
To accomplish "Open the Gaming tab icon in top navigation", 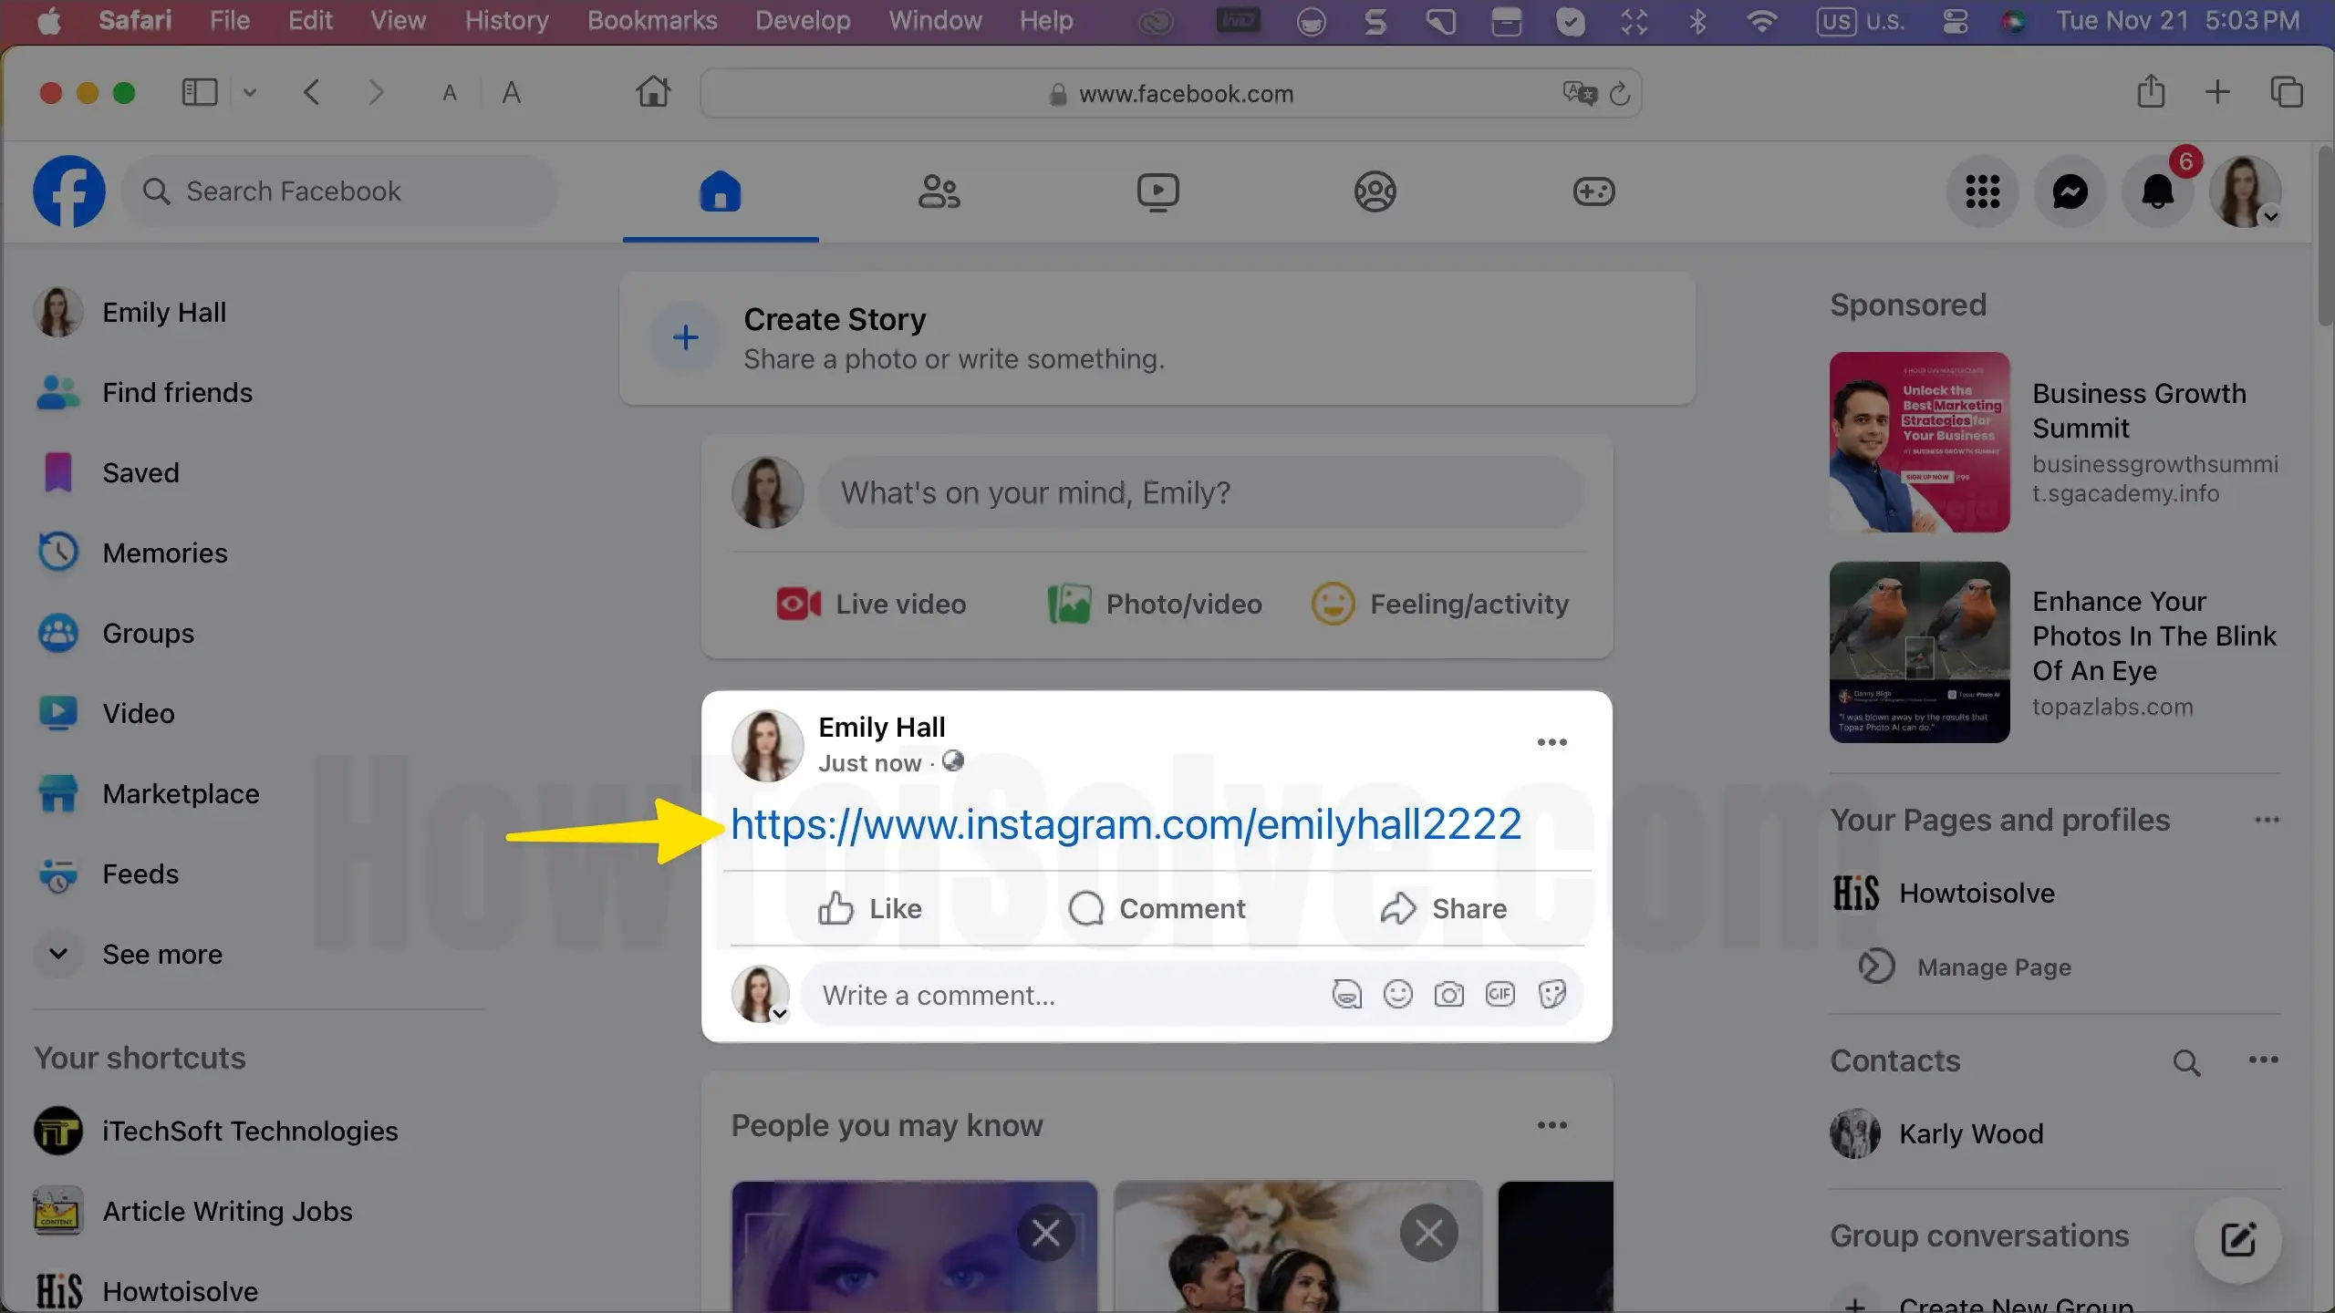I will [1593, 191].
